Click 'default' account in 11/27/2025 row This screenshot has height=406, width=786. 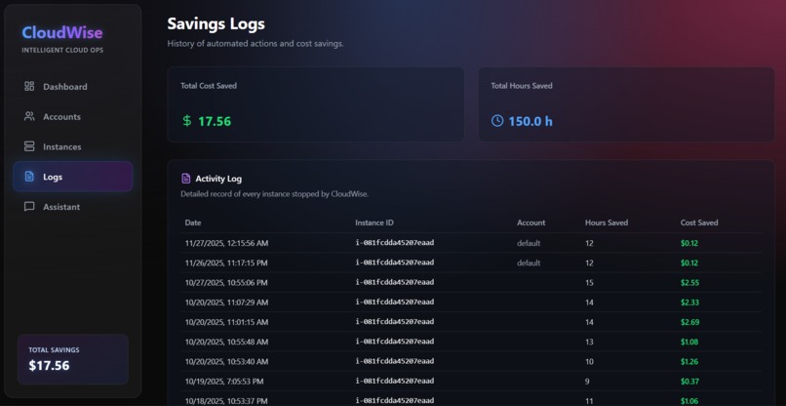point(529,243)
